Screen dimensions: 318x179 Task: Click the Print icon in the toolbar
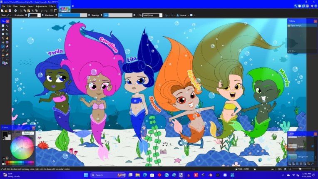coord(15,10)
